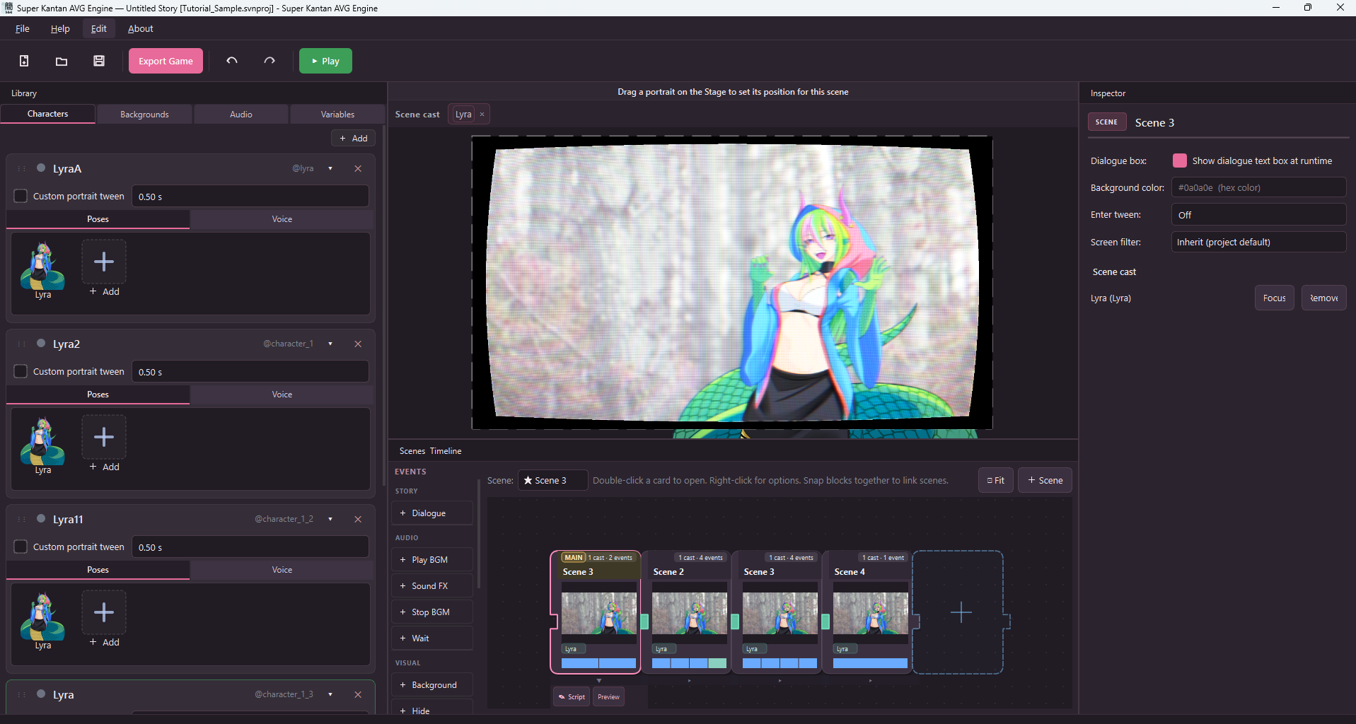Expand the @character_1_3 Lyra dropdown arrow
Viewport: 1356px width, 724px height.
coord(330,694)
